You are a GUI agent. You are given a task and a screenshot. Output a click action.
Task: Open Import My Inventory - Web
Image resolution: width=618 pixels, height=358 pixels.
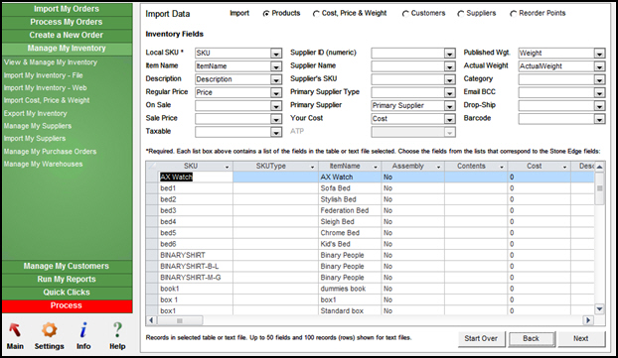tap(46, 88)
